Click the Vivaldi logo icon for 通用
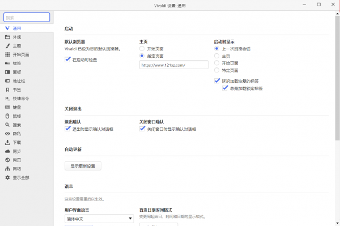The image size is (340, 226). coord(7,28)
